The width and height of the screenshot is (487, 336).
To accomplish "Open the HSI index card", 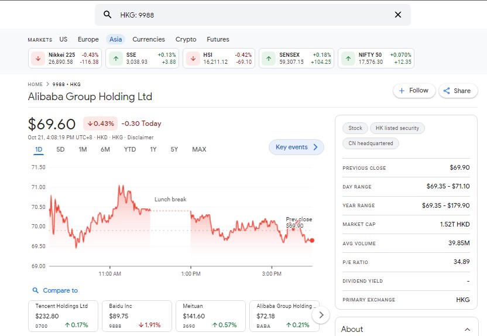I will 219,58.
